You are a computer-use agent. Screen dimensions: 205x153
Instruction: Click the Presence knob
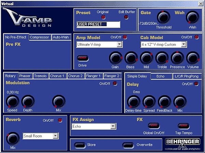pyautogui.click(x=177, y=58)
